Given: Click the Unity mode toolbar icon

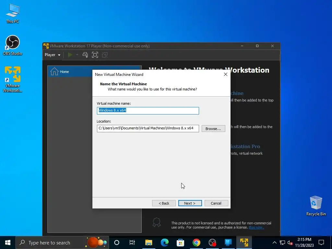Looking at the screenshot, I should 105,55.
